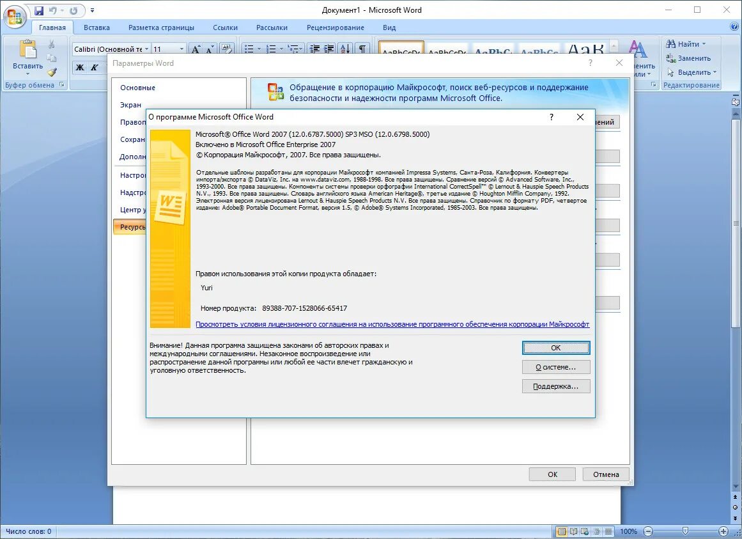
Task: Close the О программе Microsoft Office Word dialog
Action: 580,117
